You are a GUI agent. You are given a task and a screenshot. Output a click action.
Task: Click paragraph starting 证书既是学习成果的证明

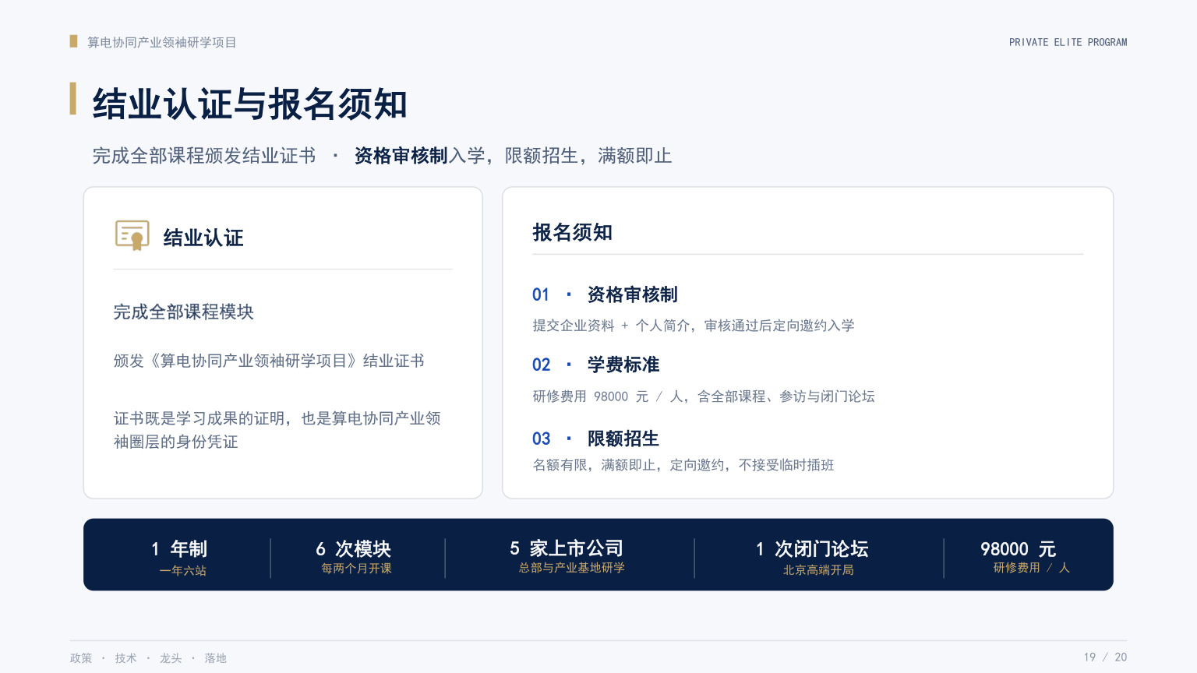[277, 430]
